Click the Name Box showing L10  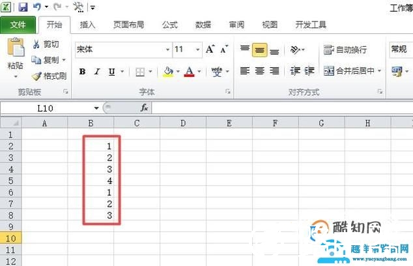(46, 108)
